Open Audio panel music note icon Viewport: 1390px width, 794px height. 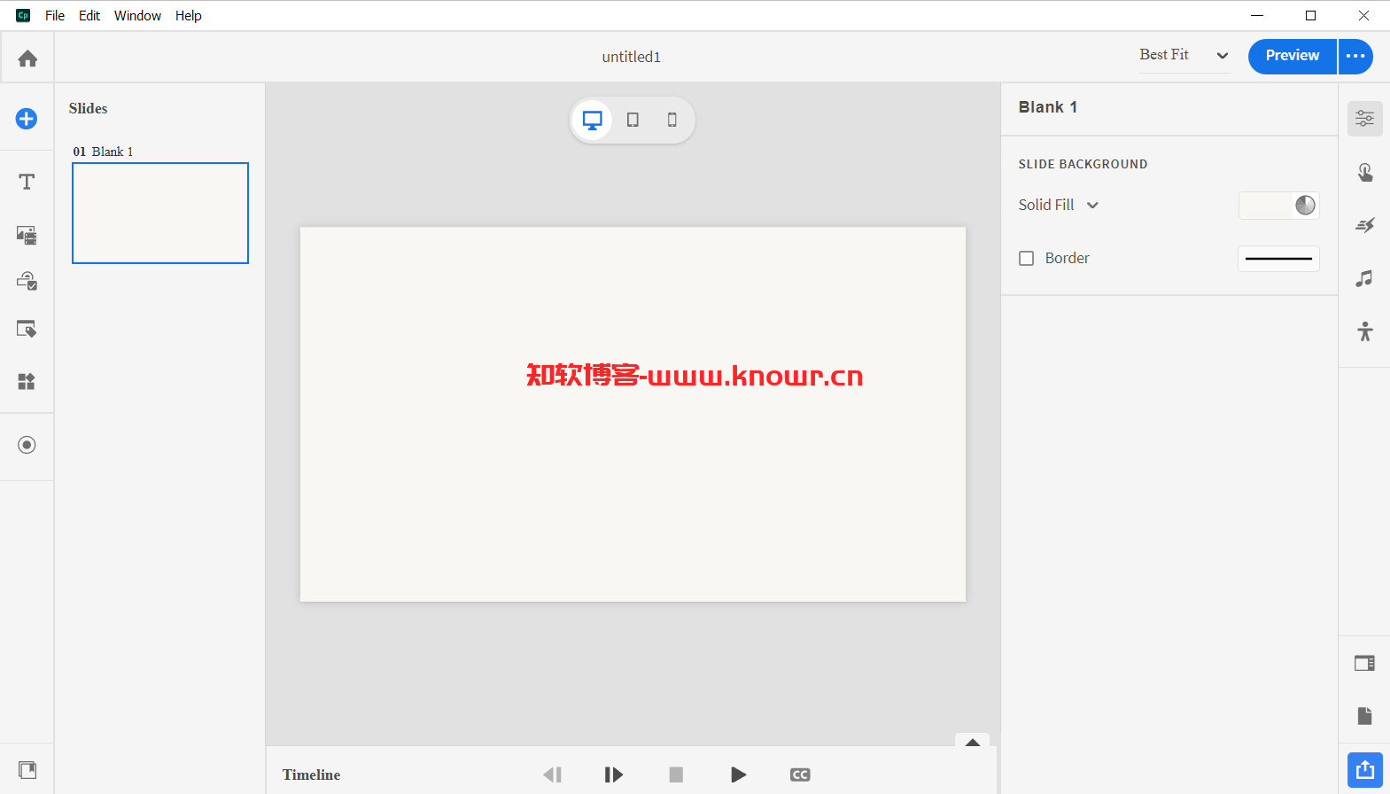pyautogui.click(x=1364, y=278)
